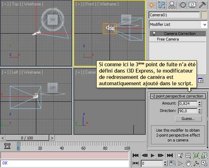Open the Create command panel tab
This screenshot has width=209, height=168.
coord(152,5)
